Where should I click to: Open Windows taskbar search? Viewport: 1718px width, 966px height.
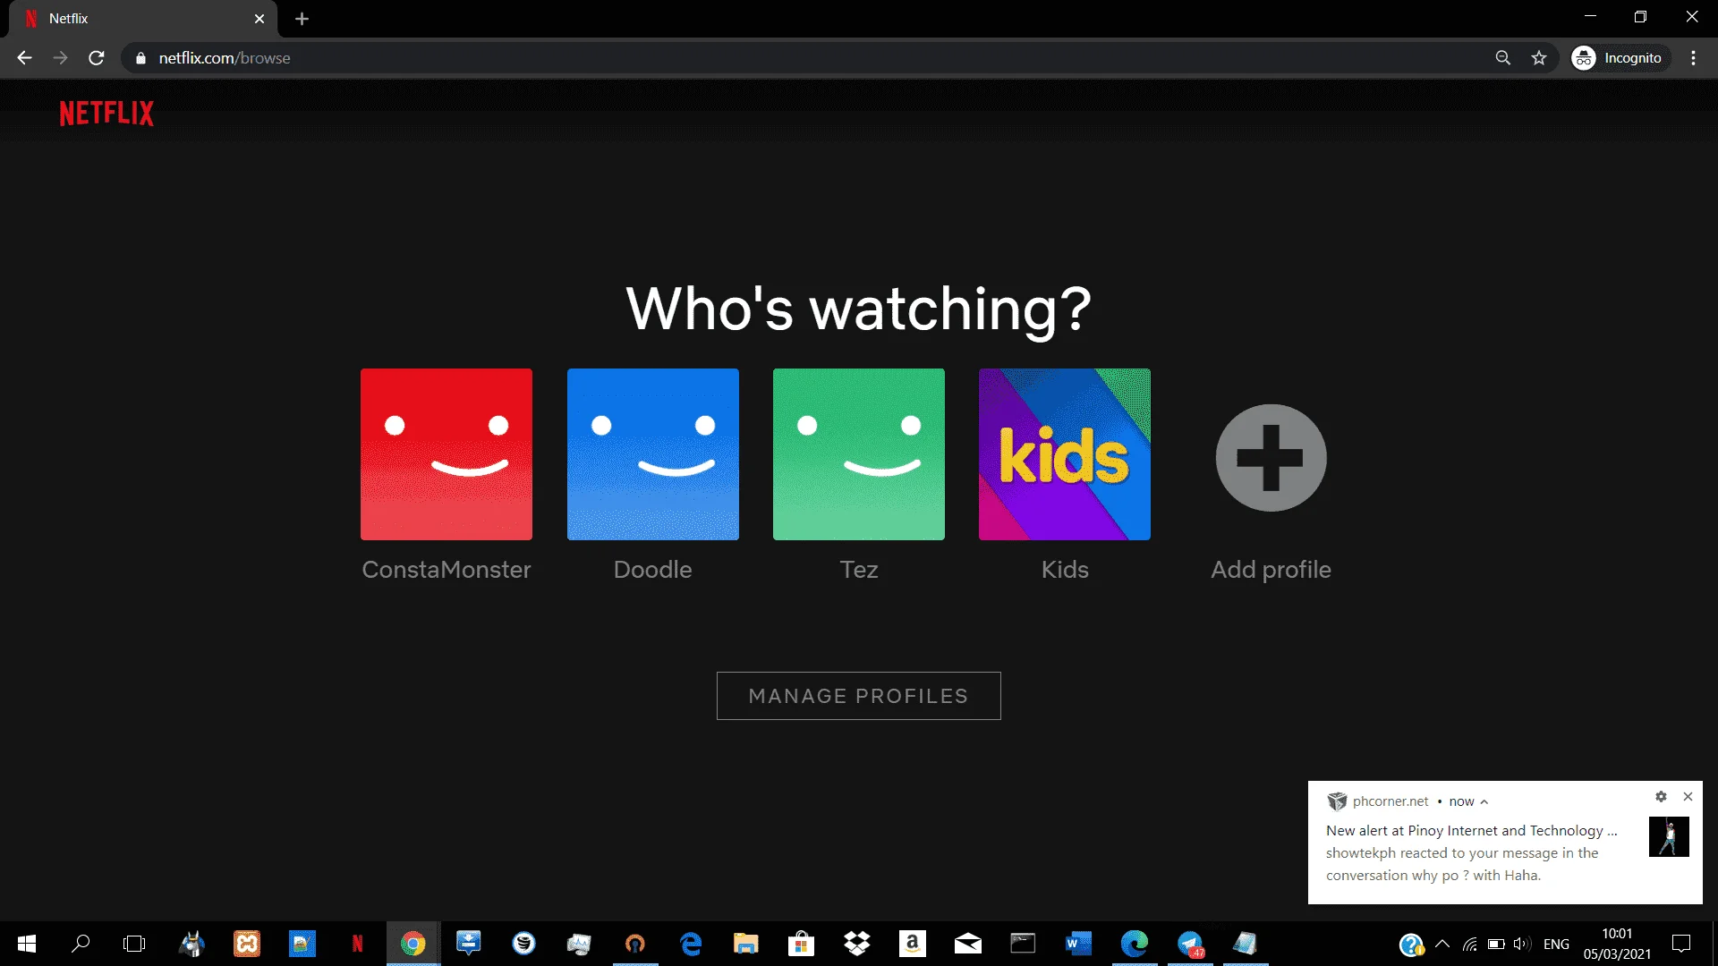81,944
